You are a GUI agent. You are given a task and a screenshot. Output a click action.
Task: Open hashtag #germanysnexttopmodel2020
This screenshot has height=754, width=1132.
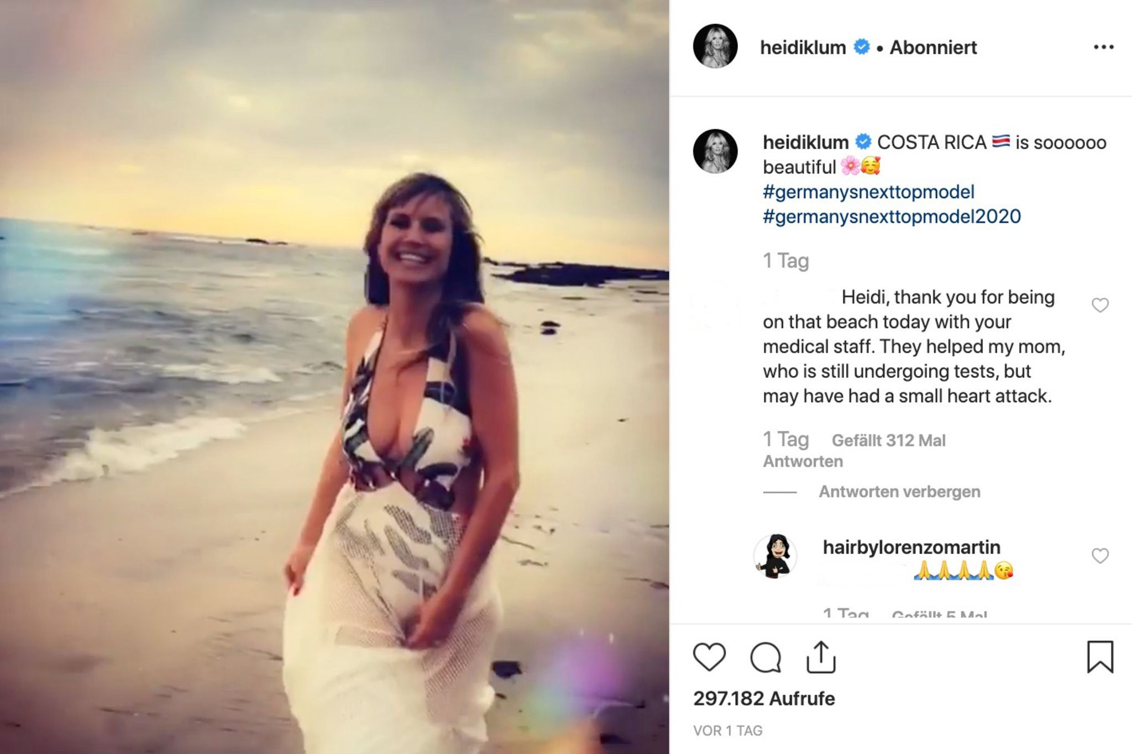[892, 217]
